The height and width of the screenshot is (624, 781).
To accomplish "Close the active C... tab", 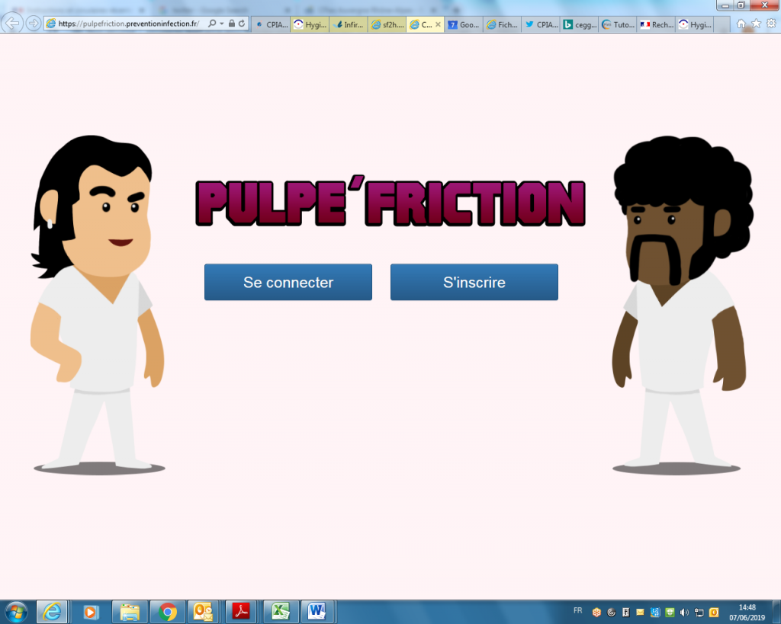I will (439, 24).
